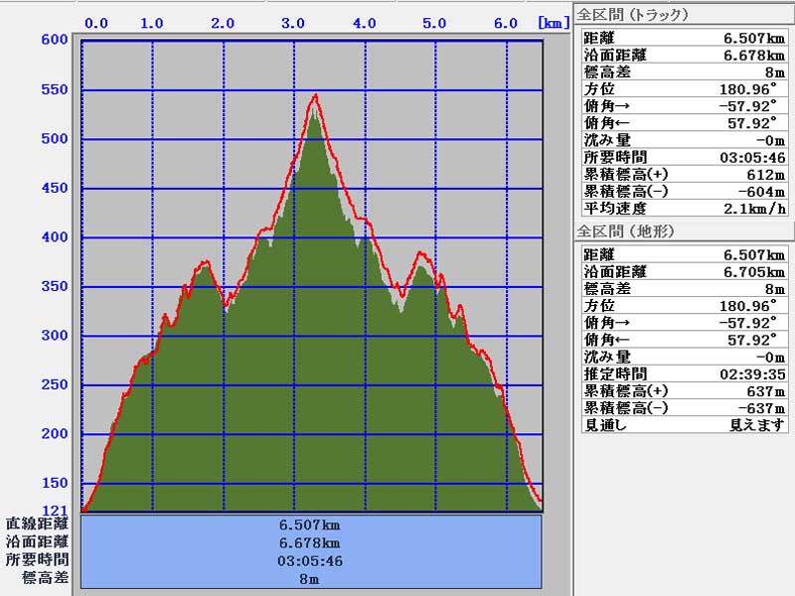Click the [km] unit label on distance axis
This screenshot has height=596, width=795.
point(554,22)
